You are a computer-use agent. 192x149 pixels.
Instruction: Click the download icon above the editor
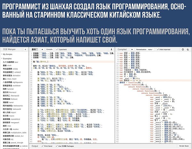tap(111, 49)
